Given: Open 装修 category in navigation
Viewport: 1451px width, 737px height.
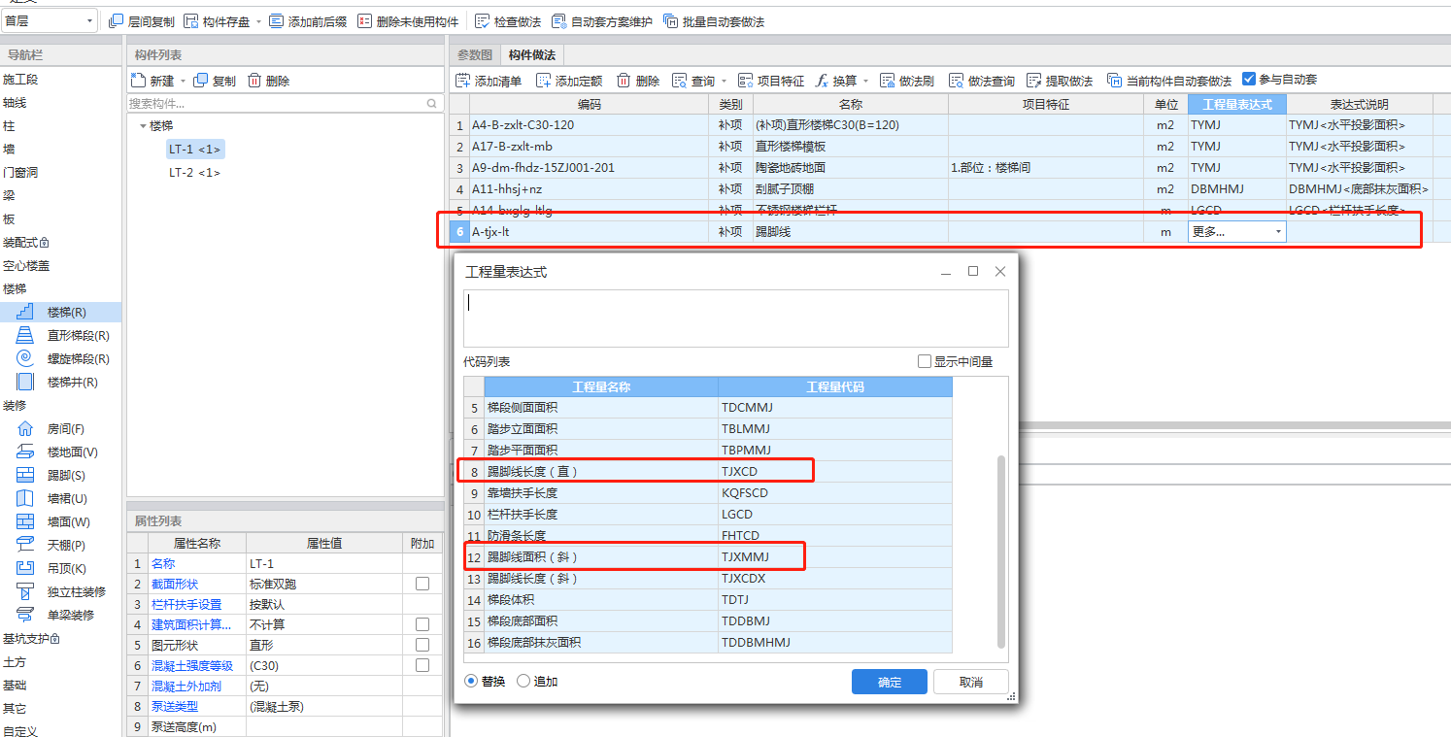Looking at the screenshot, I should tap(15, 405).
